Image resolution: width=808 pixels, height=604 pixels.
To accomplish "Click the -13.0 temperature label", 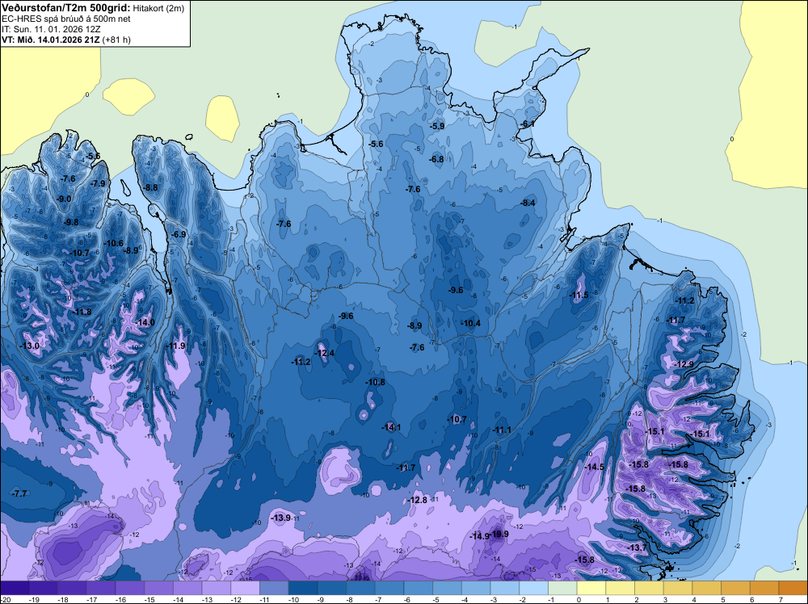I will pos(29,346).
